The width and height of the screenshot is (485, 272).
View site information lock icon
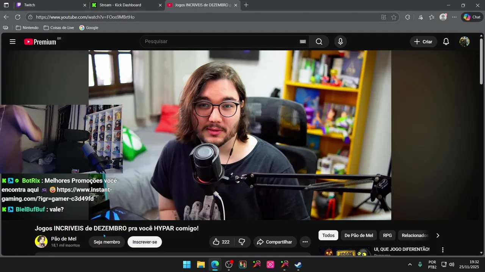pyautogui.click(x=30, y=17)
